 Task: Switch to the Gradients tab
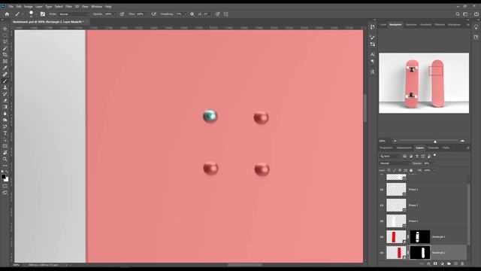425,25
